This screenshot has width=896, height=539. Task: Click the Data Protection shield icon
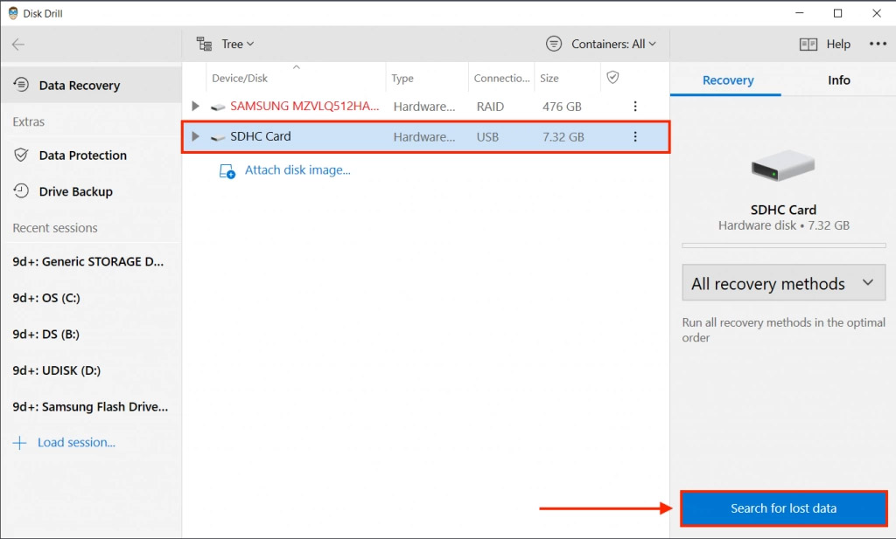pos(21,155)
